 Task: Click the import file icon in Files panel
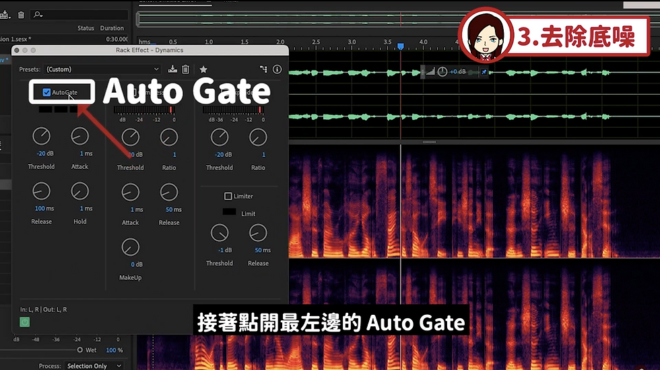tap(5, 15)
